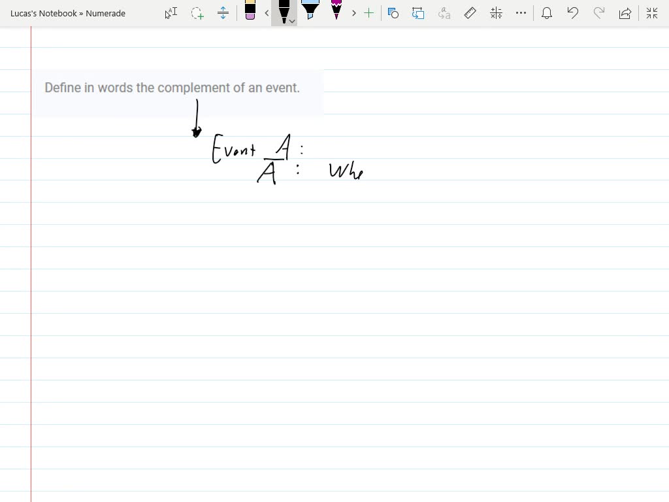
Task: Redo the undone action
Action: (x=599, y=13)
